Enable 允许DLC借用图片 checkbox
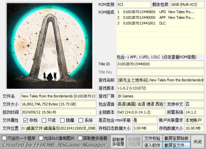 [x=41, y=138]
